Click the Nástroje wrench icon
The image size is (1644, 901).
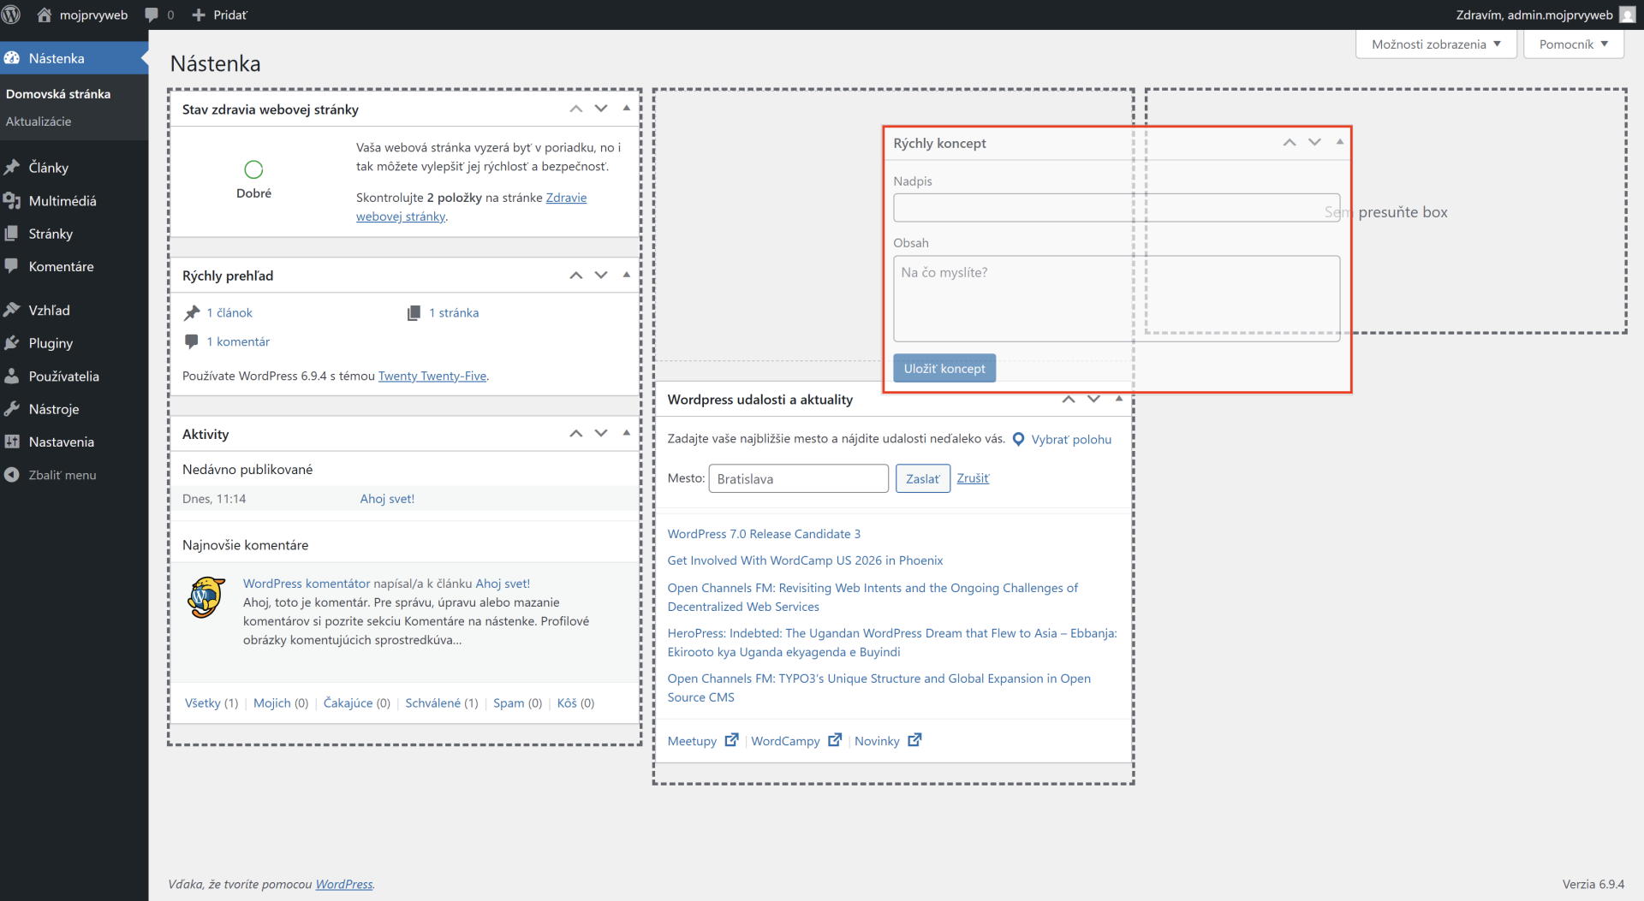pos(12,409)
